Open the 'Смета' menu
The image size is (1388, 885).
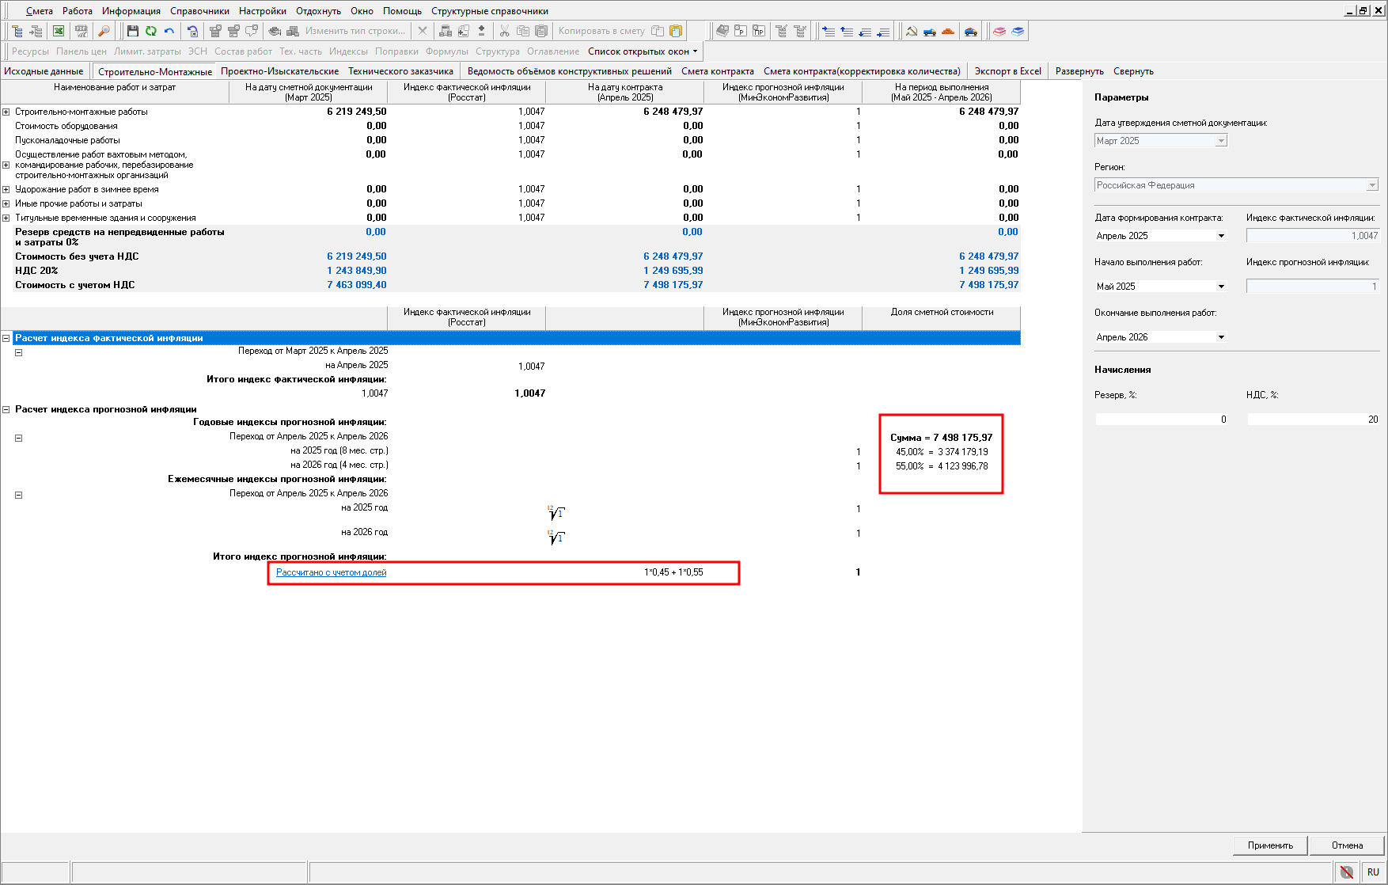39,11
